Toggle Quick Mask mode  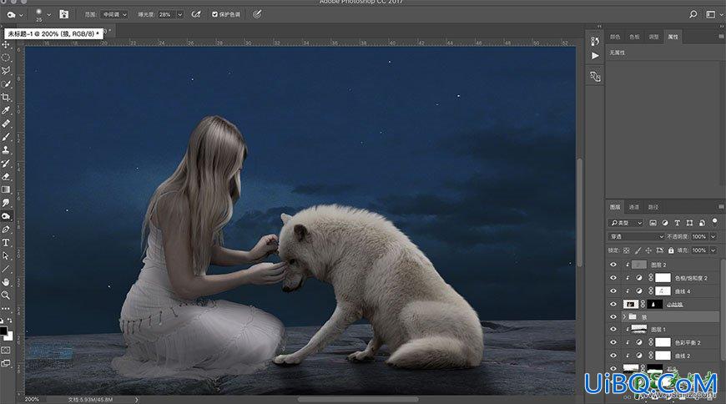pyautogui.click(x=6, y=351)
